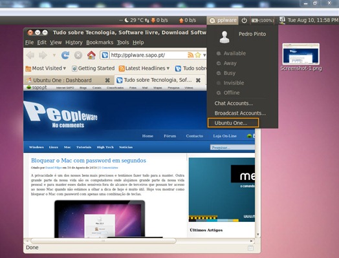Open the High Tech category link
Image resolution: width=339 pixels, height=258 pixels.
click(105, 147)
